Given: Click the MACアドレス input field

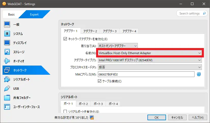Looking at the screenshot, I should 146,74.
